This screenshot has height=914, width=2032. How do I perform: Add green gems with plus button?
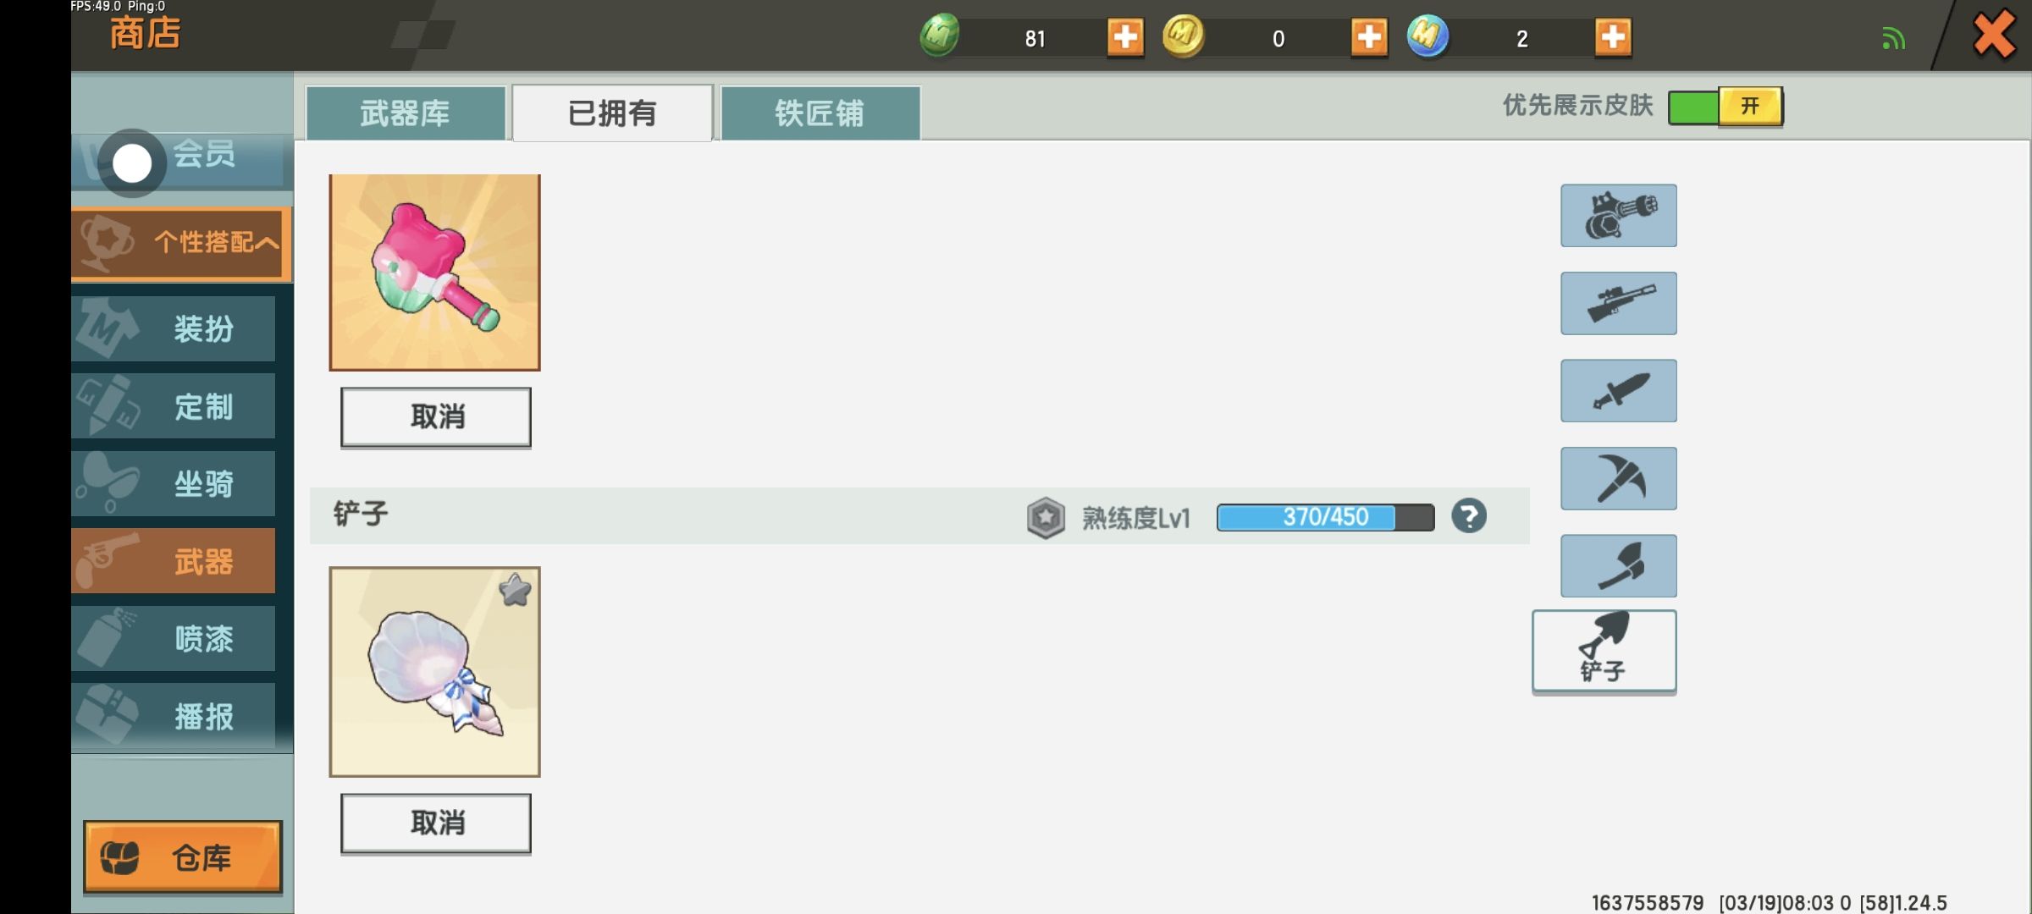pos(1125,37)
